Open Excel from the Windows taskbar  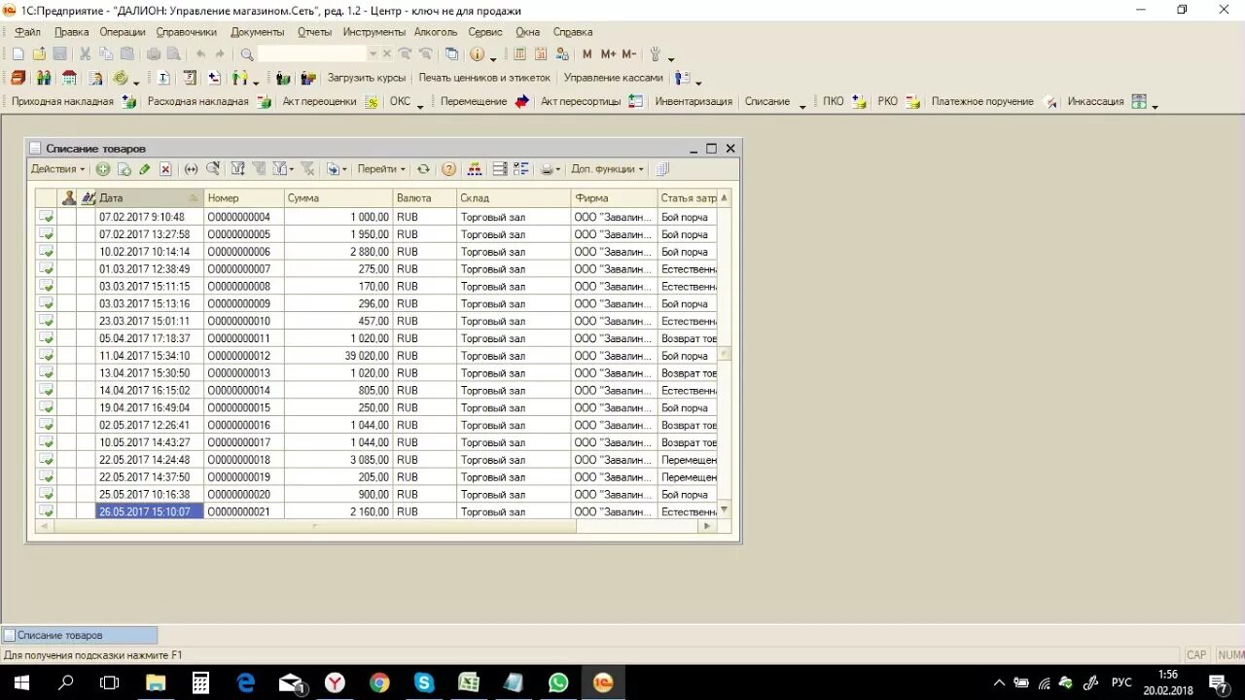469,682
